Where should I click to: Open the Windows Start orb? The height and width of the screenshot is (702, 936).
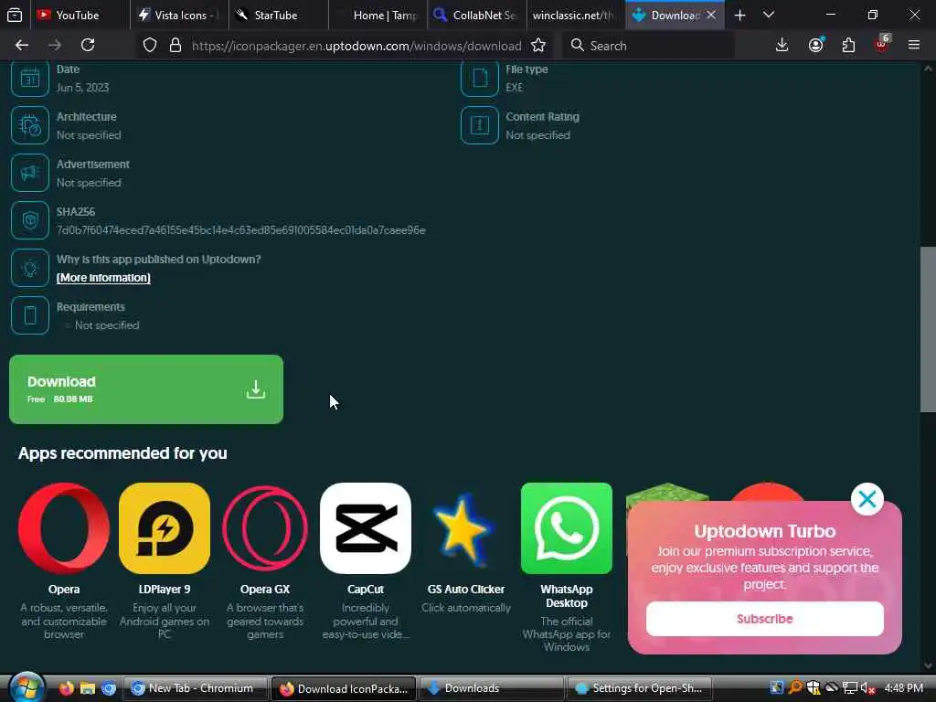coord(27,687)
